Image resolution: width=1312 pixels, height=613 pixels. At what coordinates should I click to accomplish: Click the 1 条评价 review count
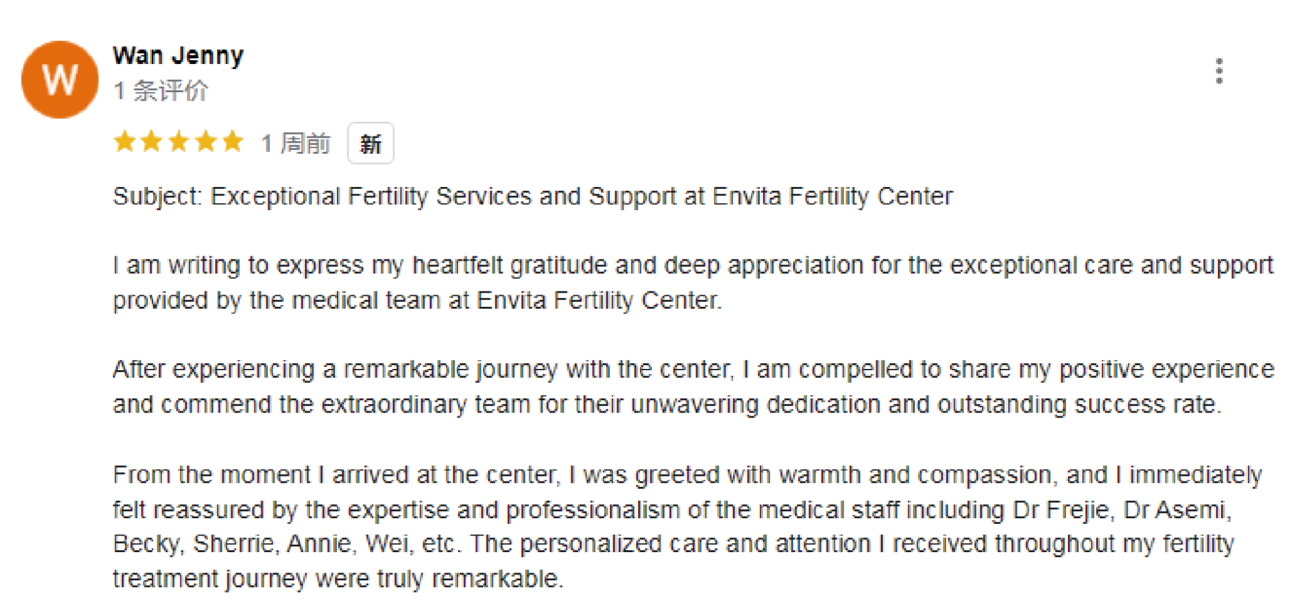coord(161,91)
